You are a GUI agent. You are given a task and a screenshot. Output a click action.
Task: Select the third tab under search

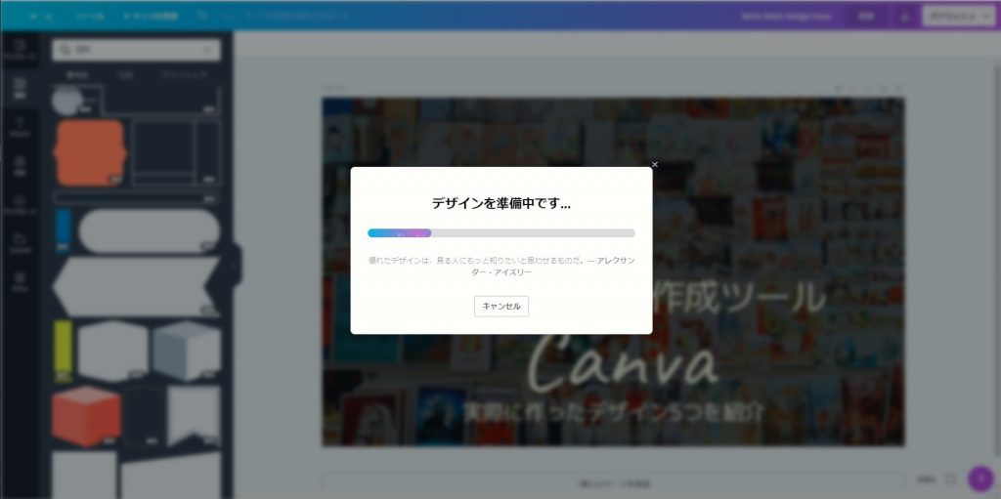[184, 74]
